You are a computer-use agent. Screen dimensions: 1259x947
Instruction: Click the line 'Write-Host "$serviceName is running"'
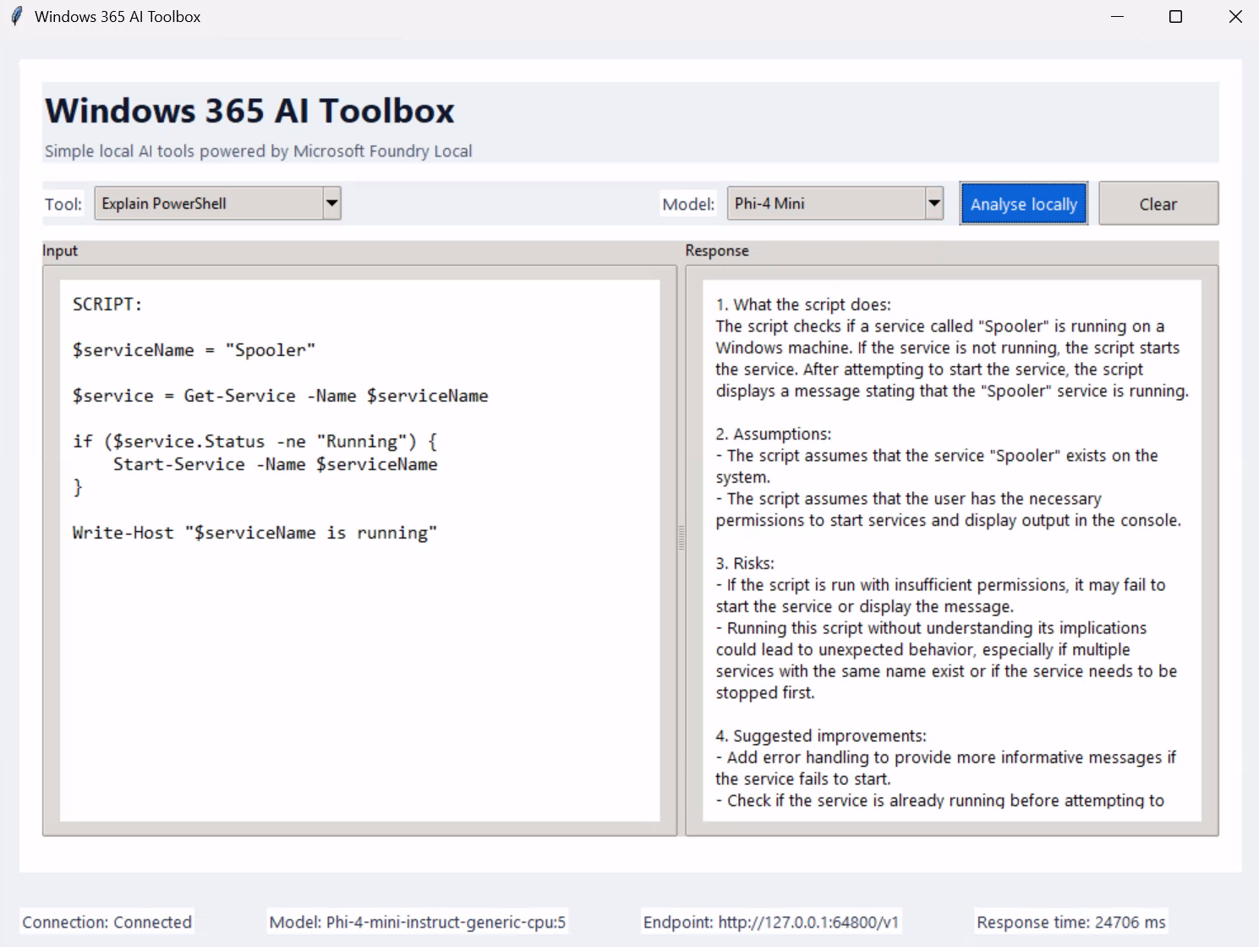point(255,533)
